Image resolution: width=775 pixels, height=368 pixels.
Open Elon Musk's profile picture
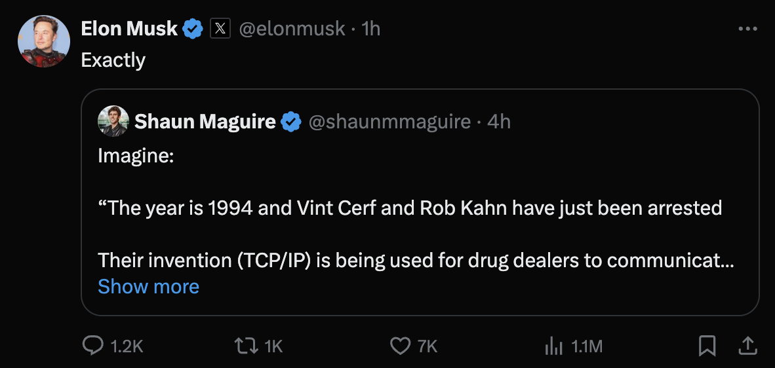tap(43, 41)
